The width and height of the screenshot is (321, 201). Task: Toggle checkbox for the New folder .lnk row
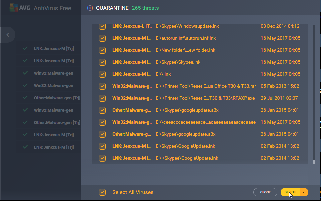pyautogui.click(x=102, y=50)
